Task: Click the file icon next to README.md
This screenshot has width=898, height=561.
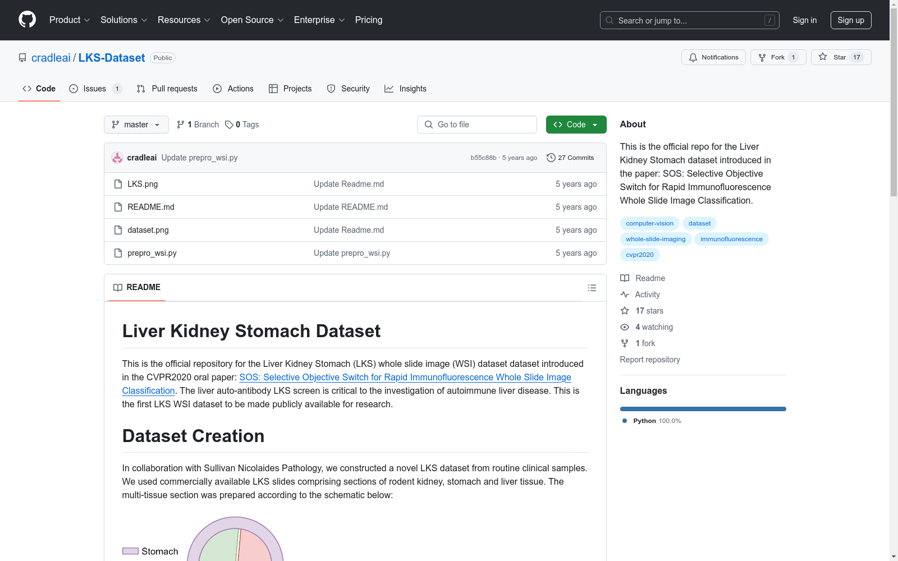Action: 118,207
